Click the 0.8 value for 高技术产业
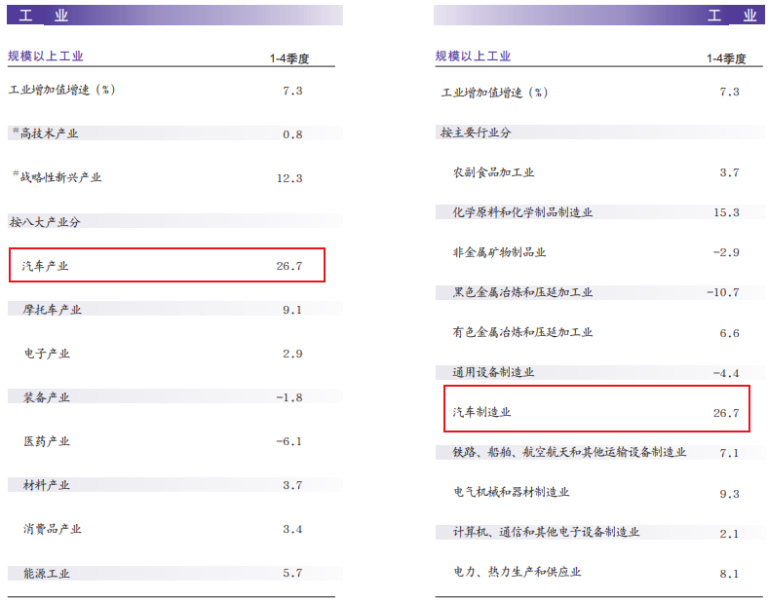Viewport: 768px width, 600px height. click(292, 134)
